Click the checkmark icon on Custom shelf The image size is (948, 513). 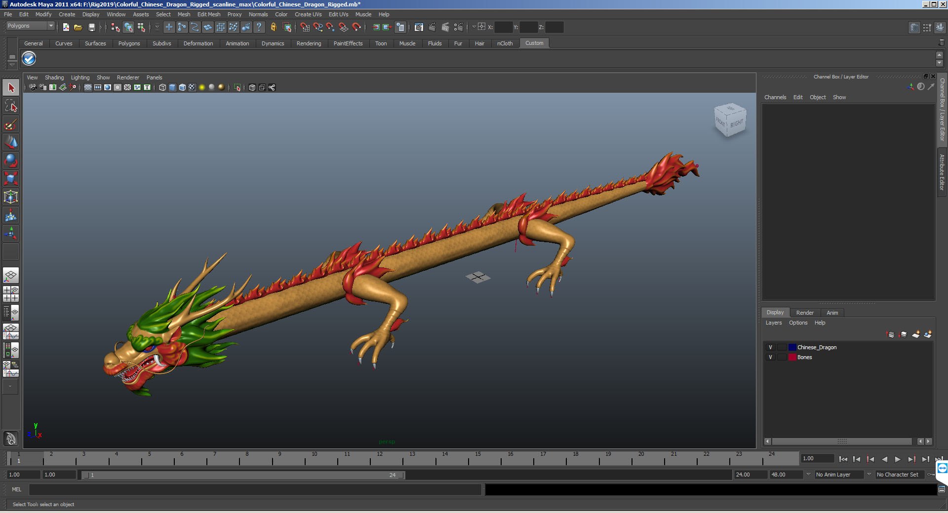click(x=29, y=59)
